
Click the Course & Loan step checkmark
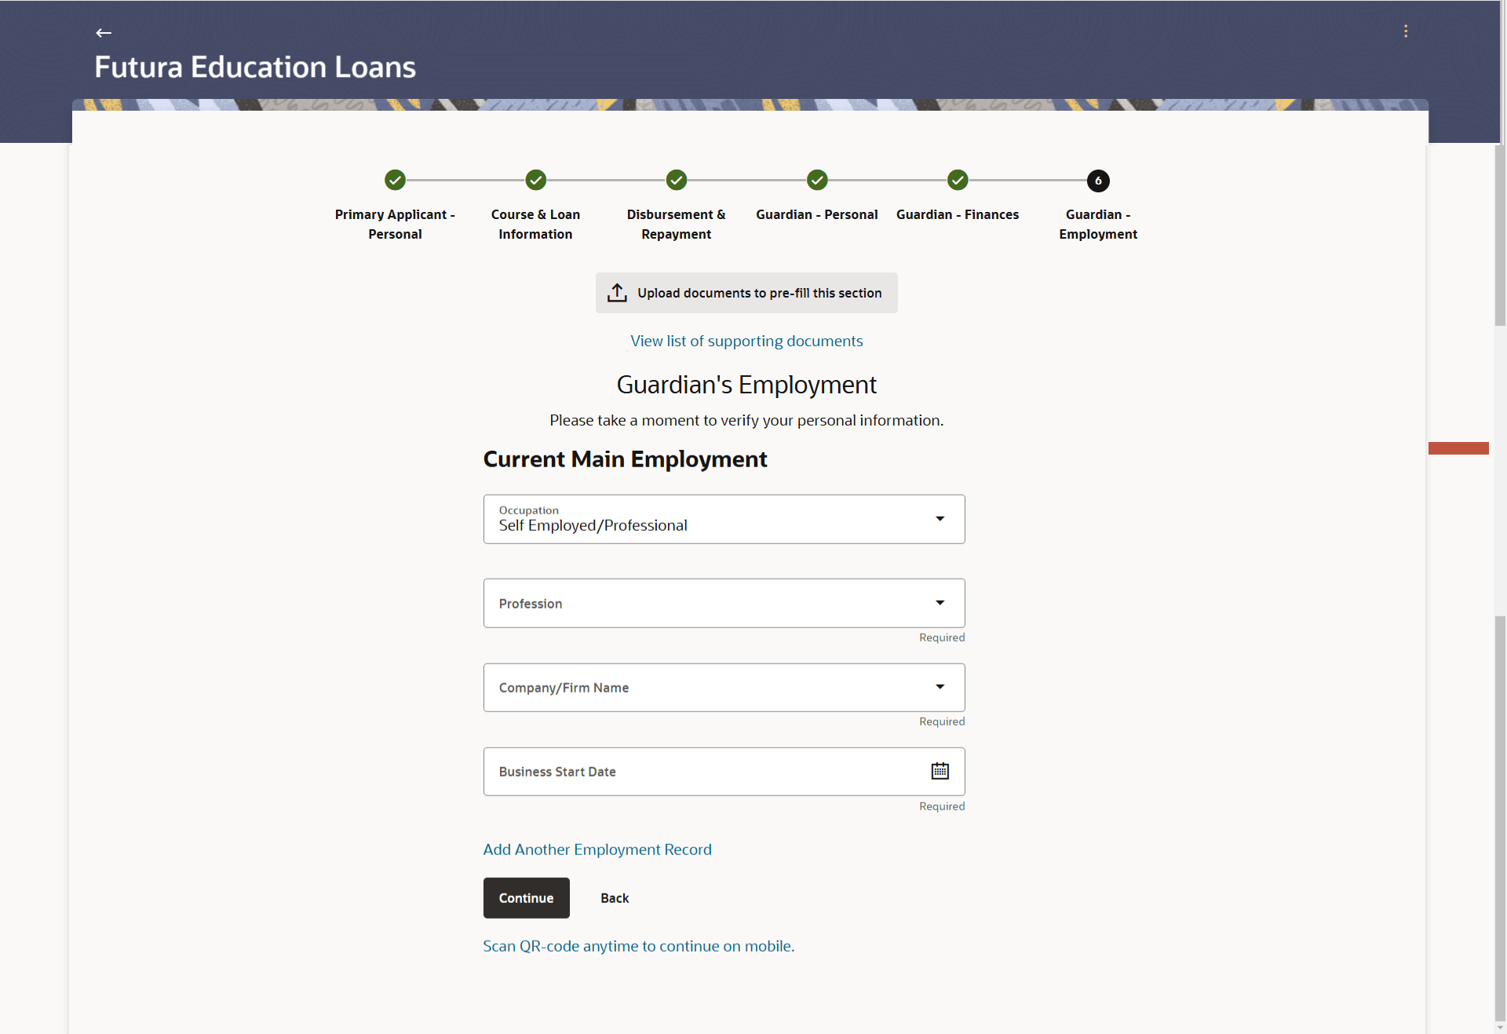[x=535, y=181]
